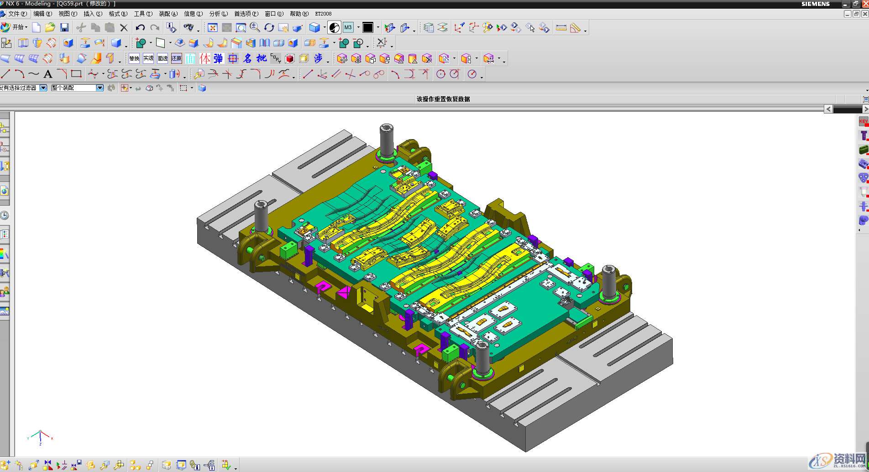This screenshot has width=869, height=472.
Task: Open the 装配(A) assemblies menu
Action: pos(168,14)
